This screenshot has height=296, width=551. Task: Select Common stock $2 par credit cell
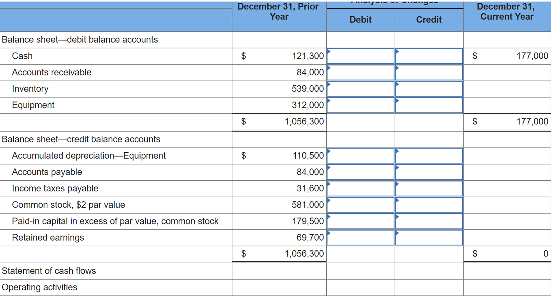pos(429,205)
